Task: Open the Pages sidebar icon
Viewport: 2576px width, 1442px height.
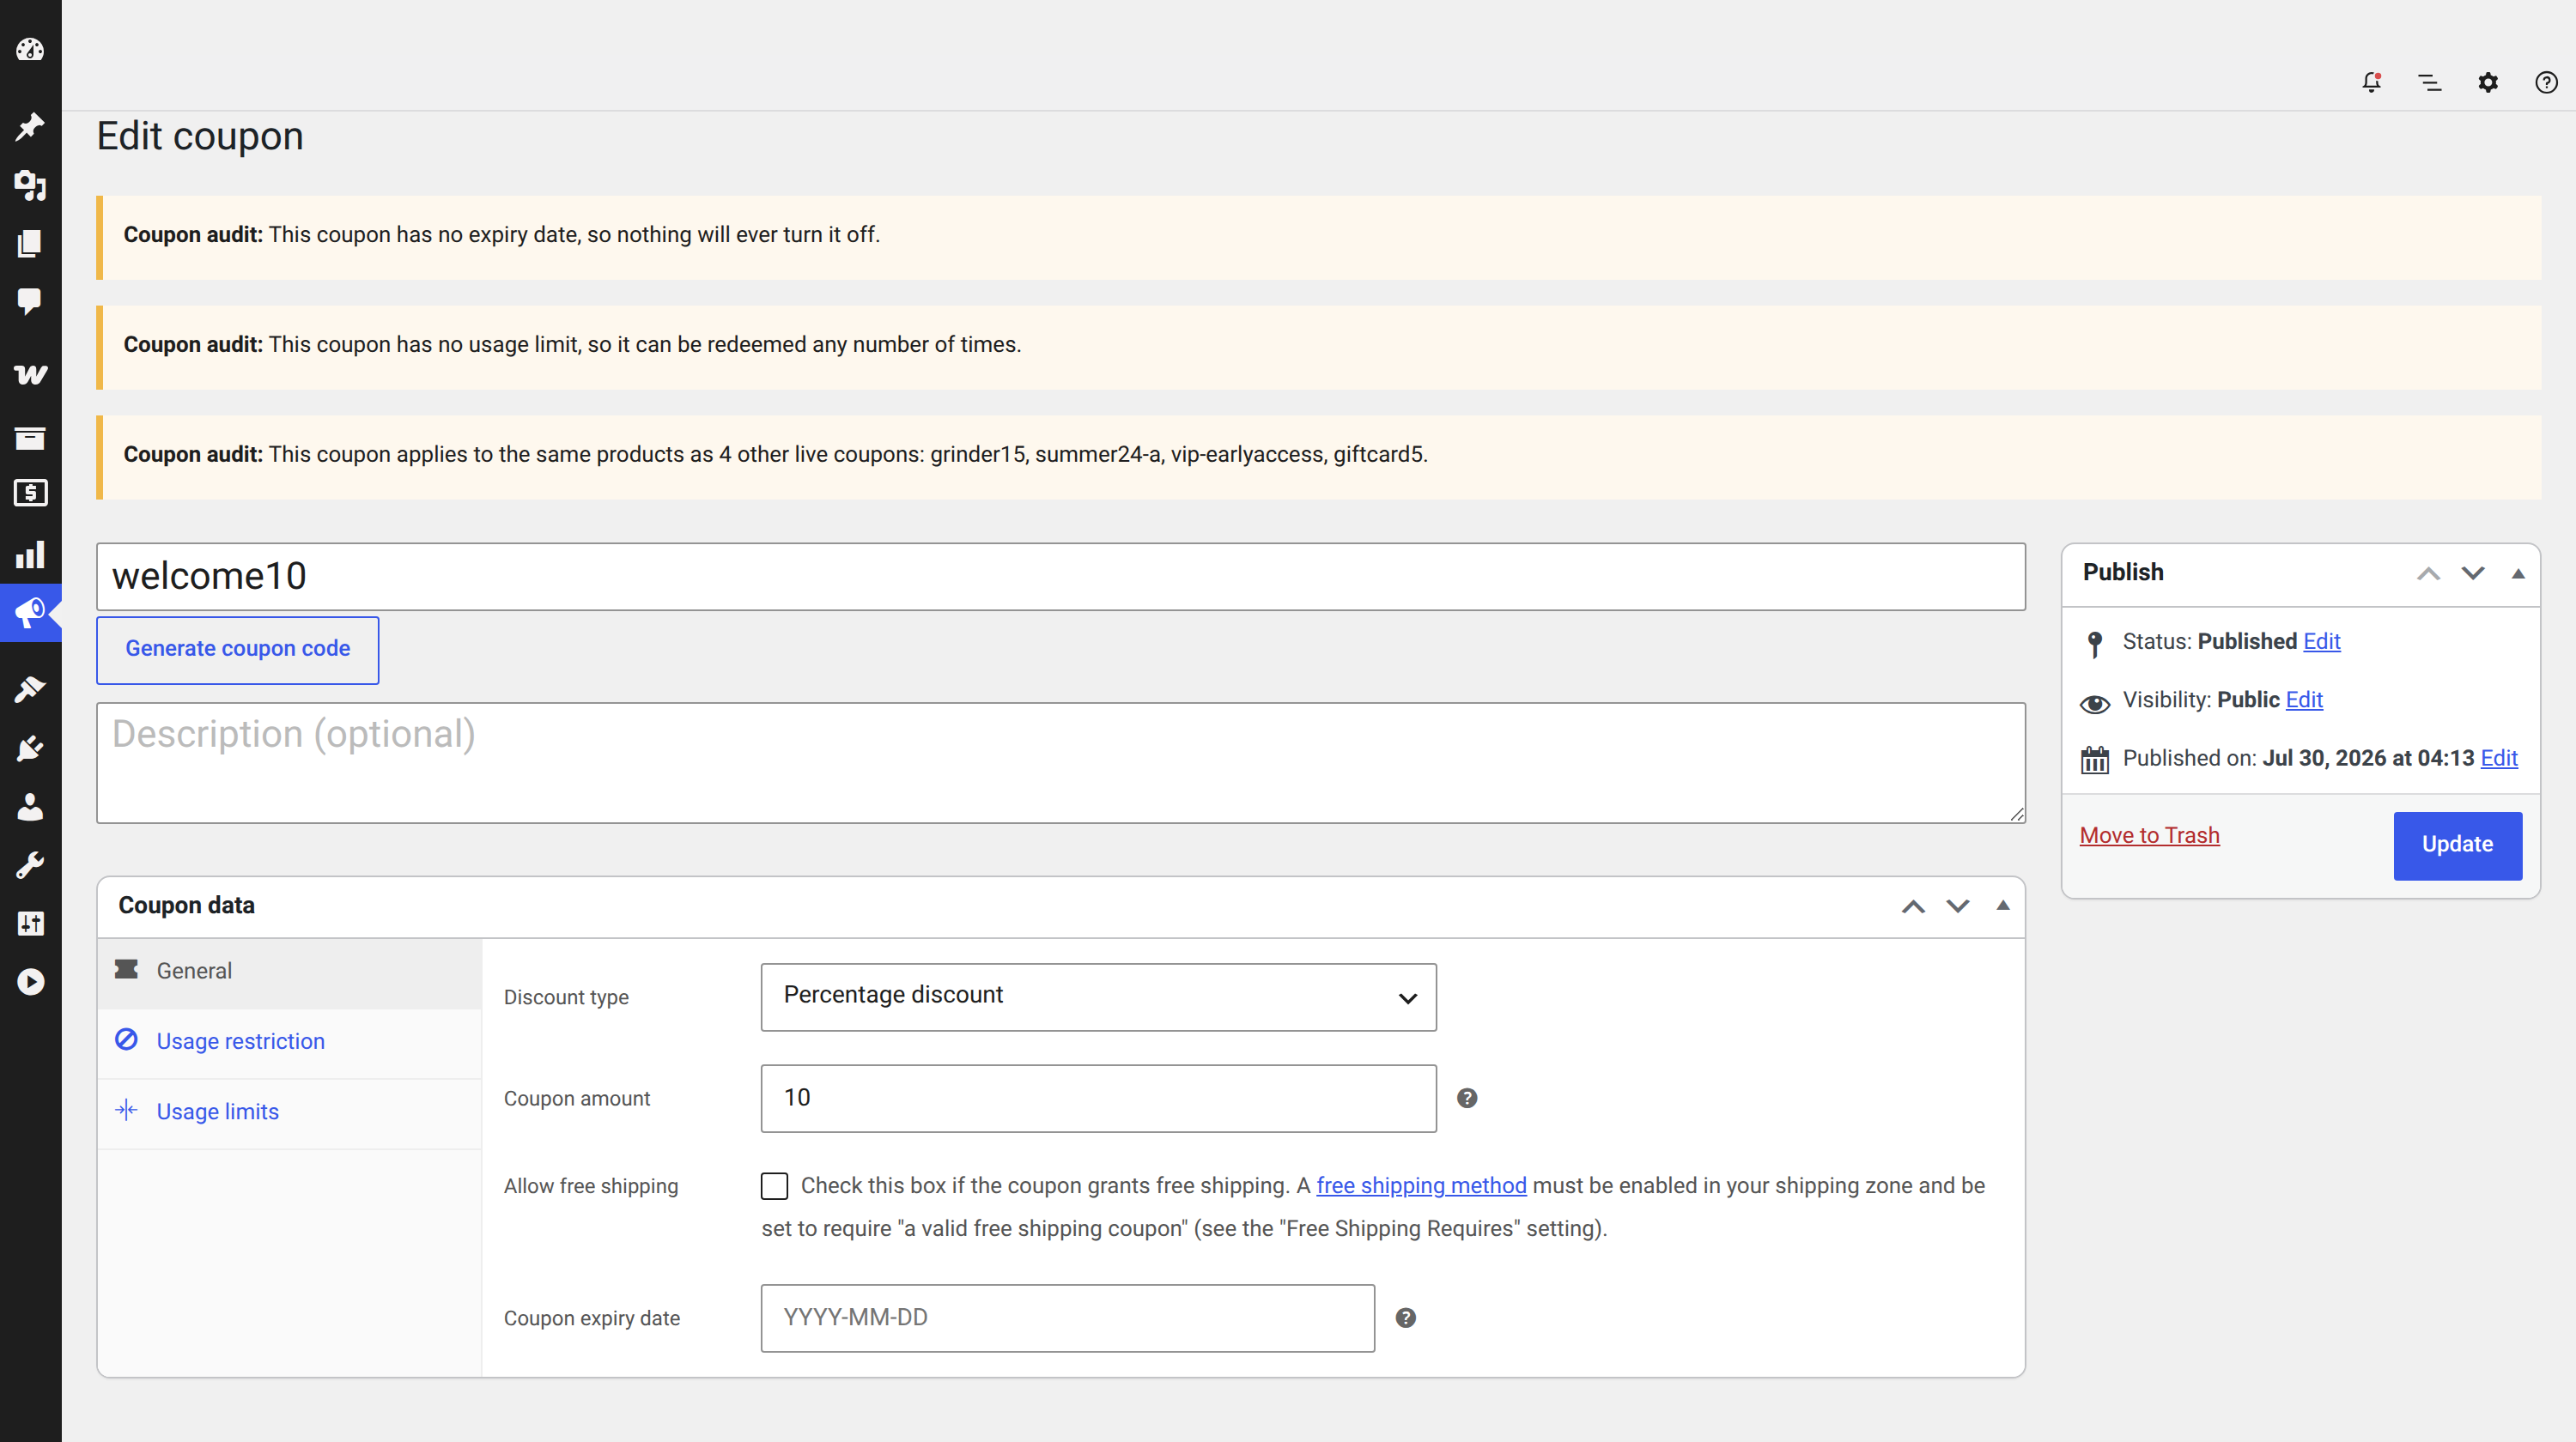Action: point(30,244)
